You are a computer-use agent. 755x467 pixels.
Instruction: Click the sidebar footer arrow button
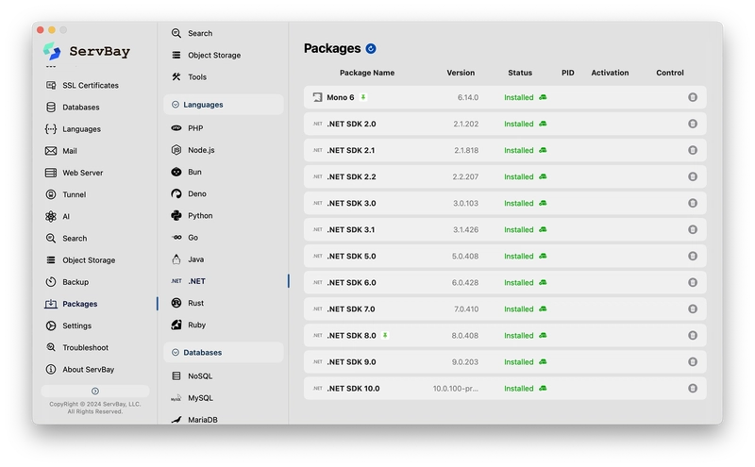coord(94,391)
